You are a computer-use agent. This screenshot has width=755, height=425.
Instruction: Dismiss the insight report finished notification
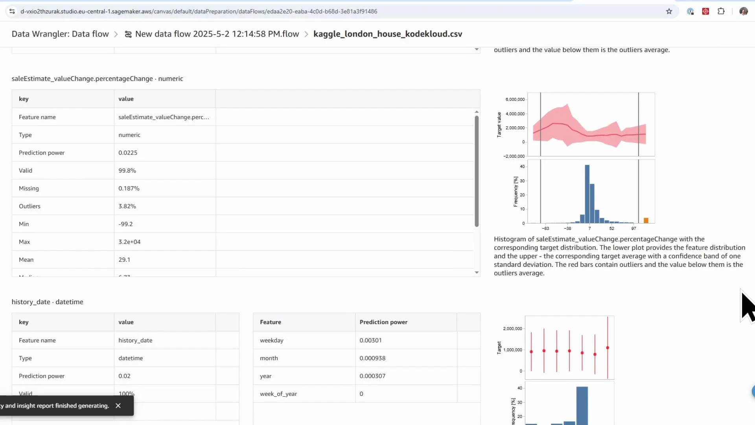pos(118,406)
